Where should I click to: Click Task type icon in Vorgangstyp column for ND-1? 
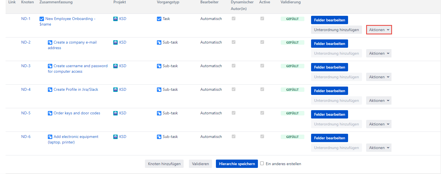click(159, 19)
